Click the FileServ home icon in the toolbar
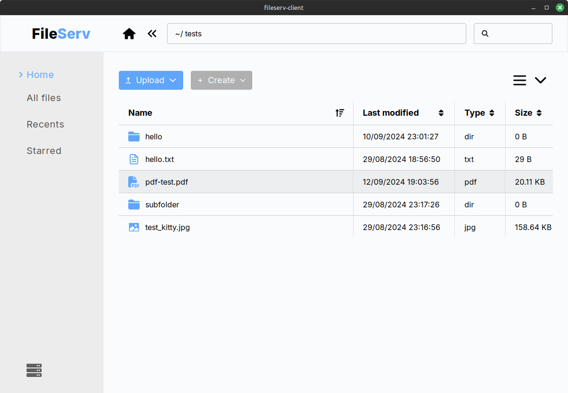The width and height of the screenshot is (568, 393). click(129, 33)
